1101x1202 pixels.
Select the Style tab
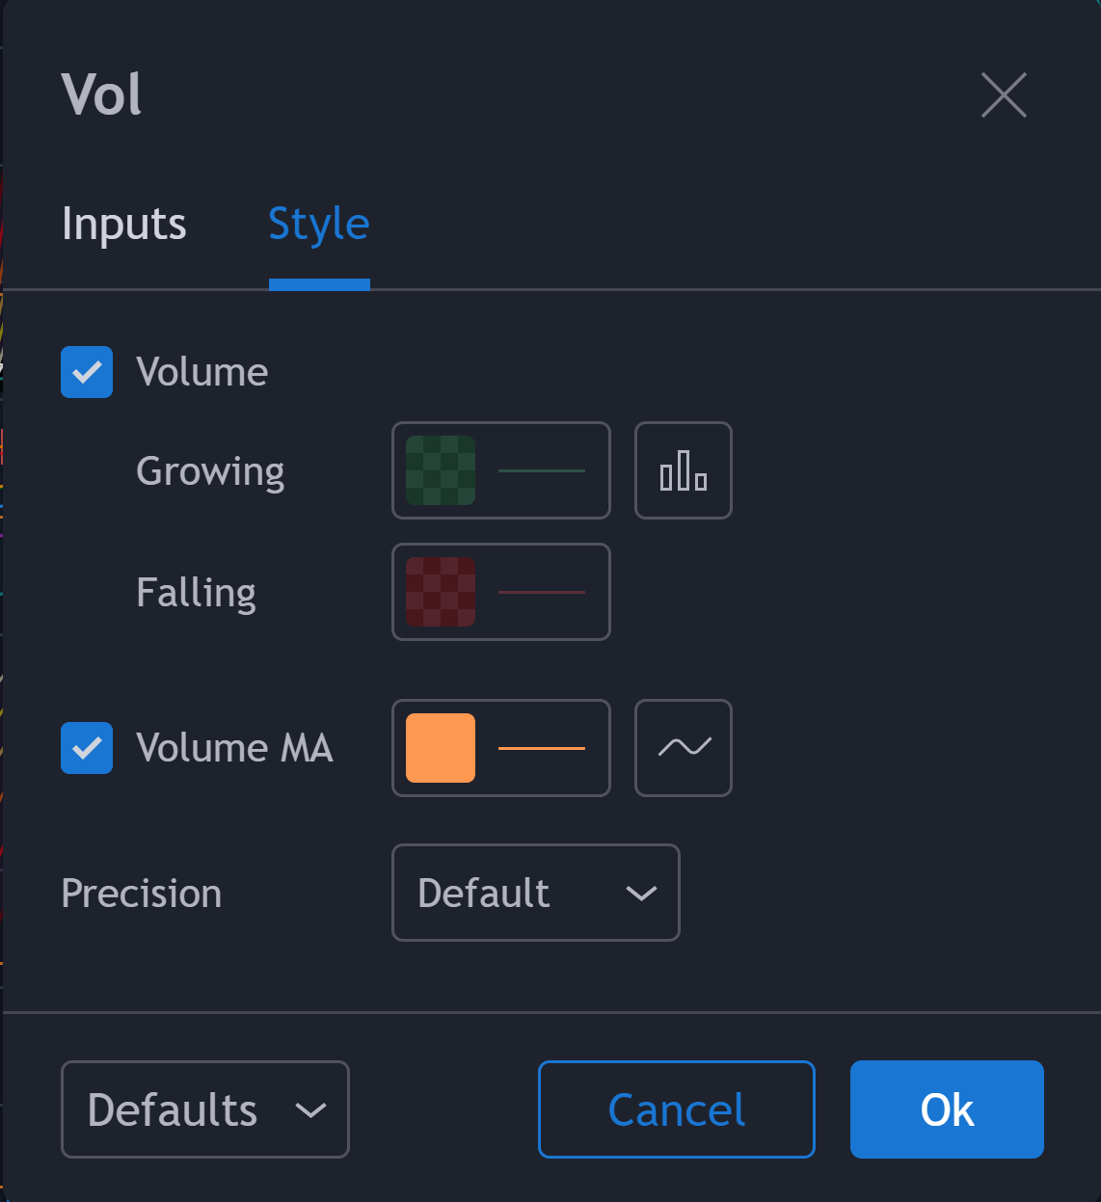click(319, 224)
